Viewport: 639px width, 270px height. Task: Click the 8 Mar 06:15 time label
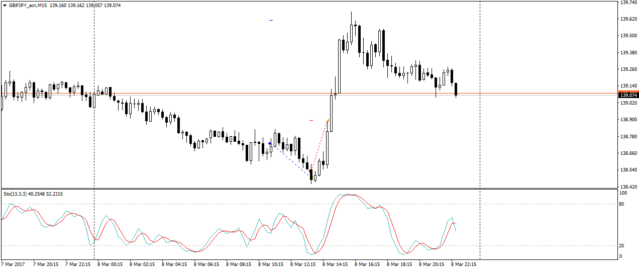[206, 264]
